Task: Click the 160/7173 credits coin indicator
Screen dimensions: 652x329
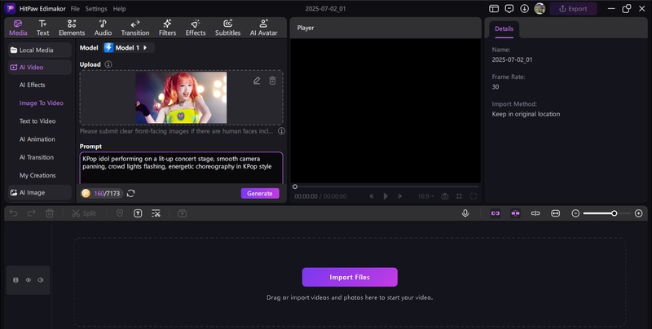Action: coord(102,193)
